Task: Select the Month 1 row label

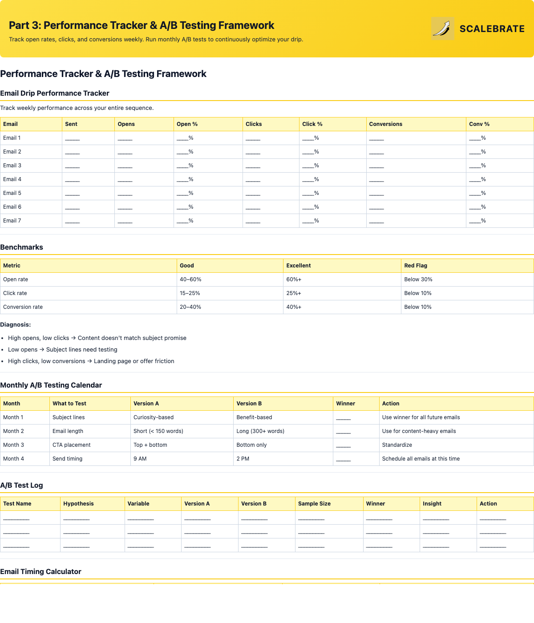Action: 13,417
